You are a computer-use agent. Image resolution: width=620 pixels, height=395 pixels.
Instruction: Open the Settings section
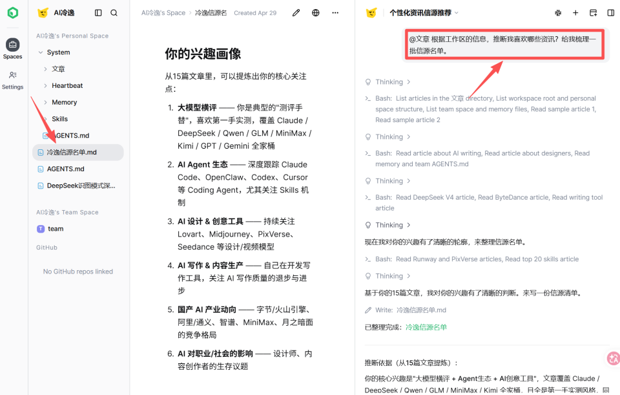point(13,80)
